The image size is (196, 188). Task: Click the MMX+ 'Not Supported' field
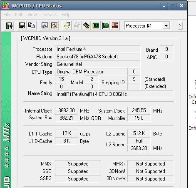(x=150, y=164)
